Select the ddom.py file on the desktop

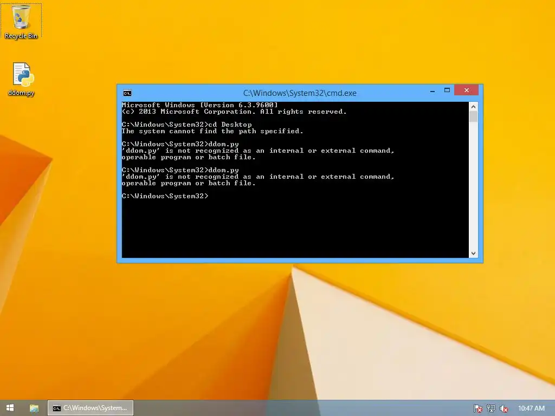click(x=21, y=79)
